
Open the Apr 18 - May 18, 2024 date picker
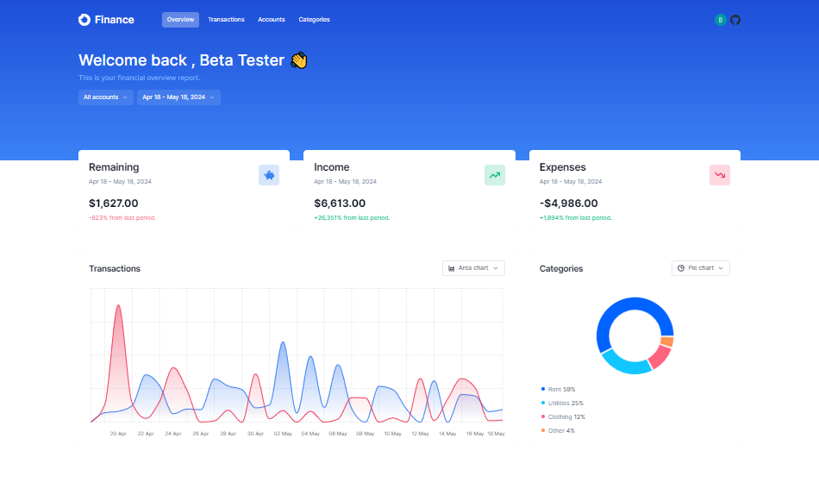click(178, 97)
